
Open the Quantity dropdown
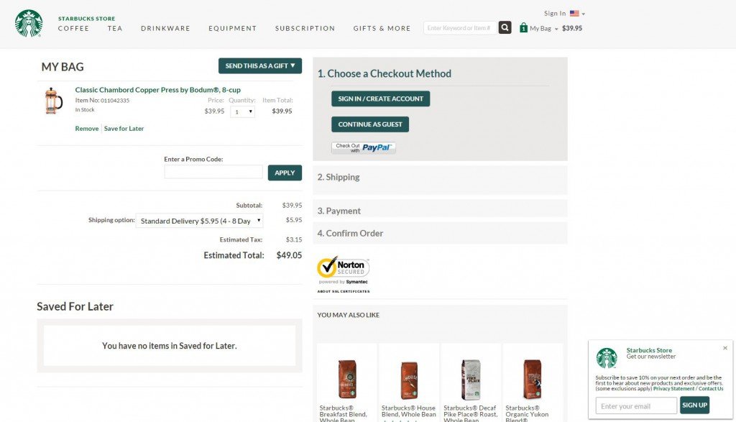(242, 111)
